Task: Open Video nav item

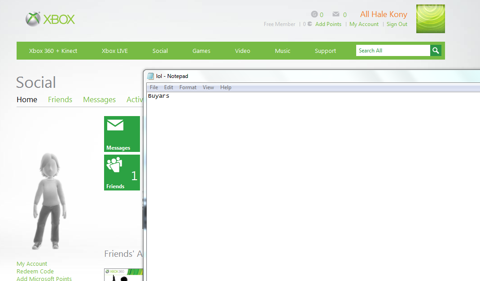Action: [x=242, y=51]
